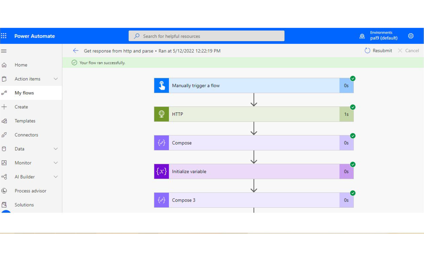
Task: Click the Data cylinder icon
Action: (4, 149)
